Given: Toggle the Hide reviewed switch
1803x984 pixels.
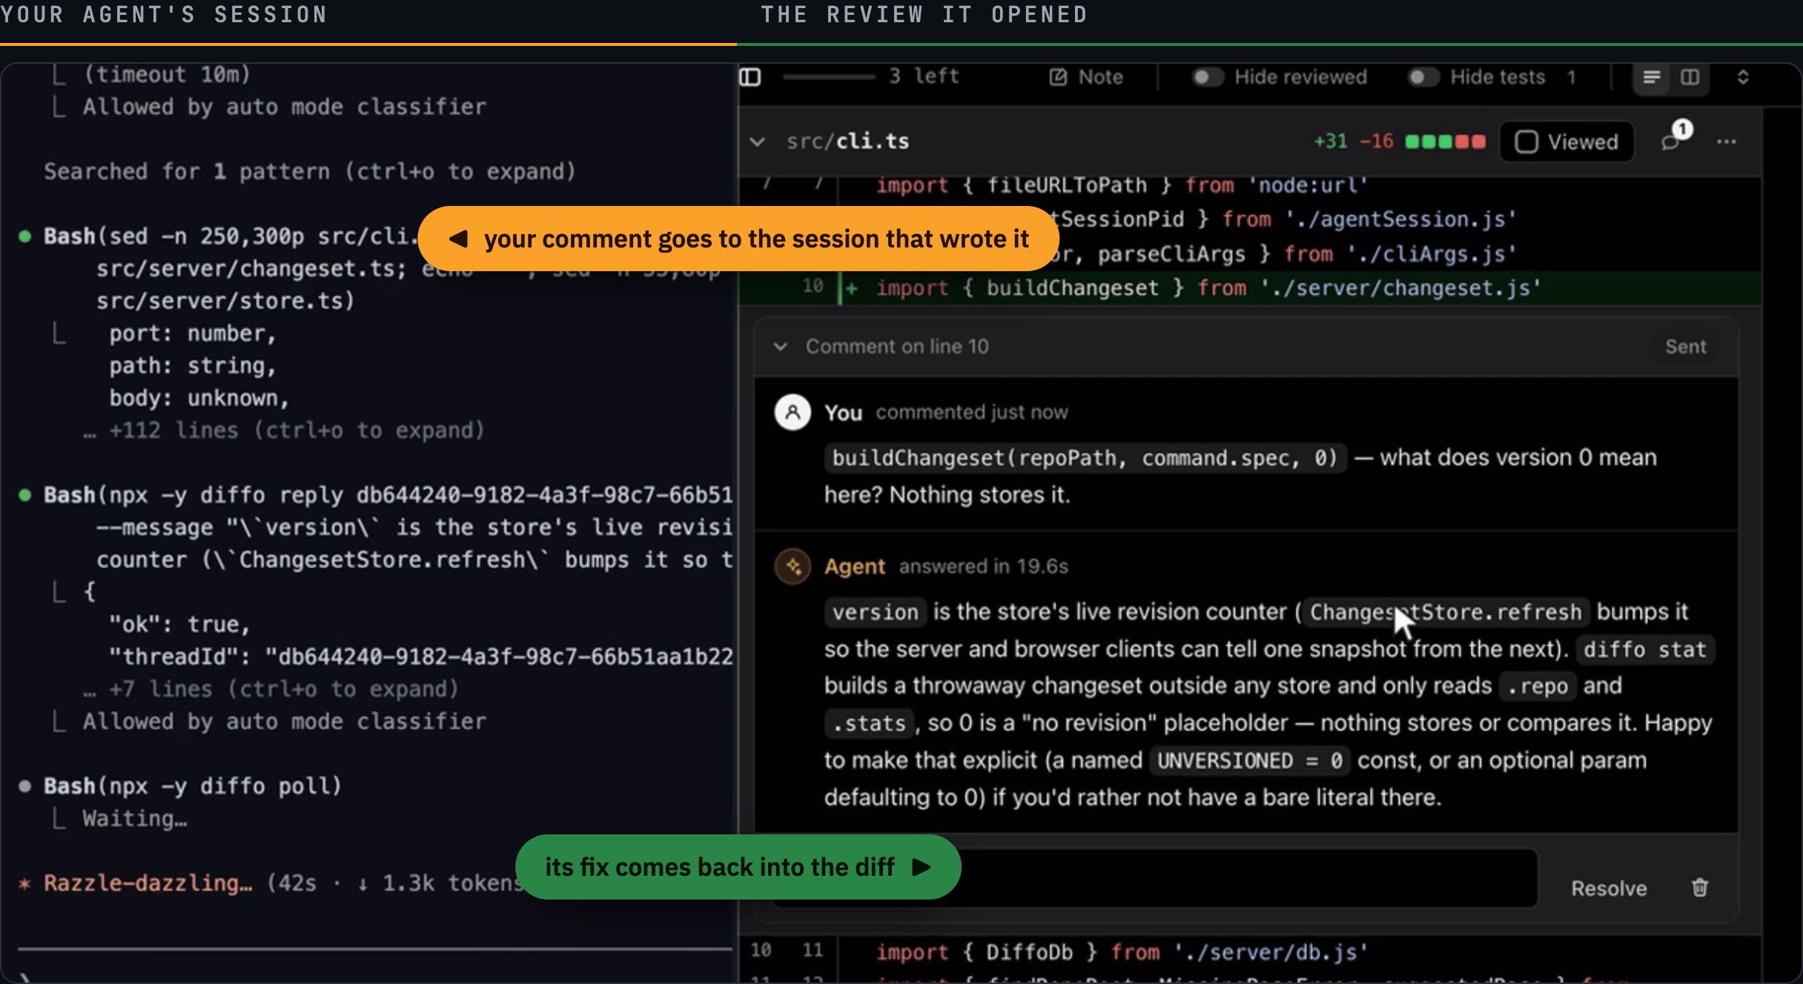Looking at the screenshot, I should click(x=1207, y=77).
